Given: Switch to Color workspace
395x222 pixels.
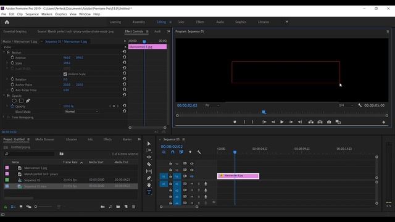Looking at the screenshot, I should point(181,22).
